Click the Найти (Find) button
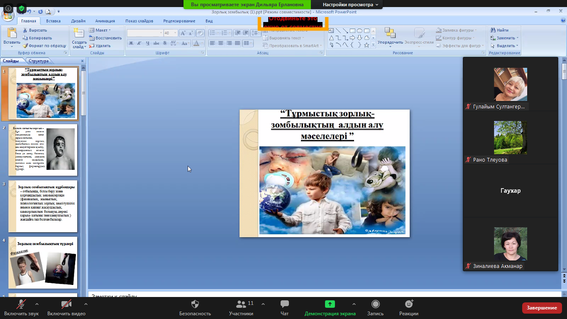The height and width of the screenshot is (319, 567). pyautogui.click(x=500, y=30)
